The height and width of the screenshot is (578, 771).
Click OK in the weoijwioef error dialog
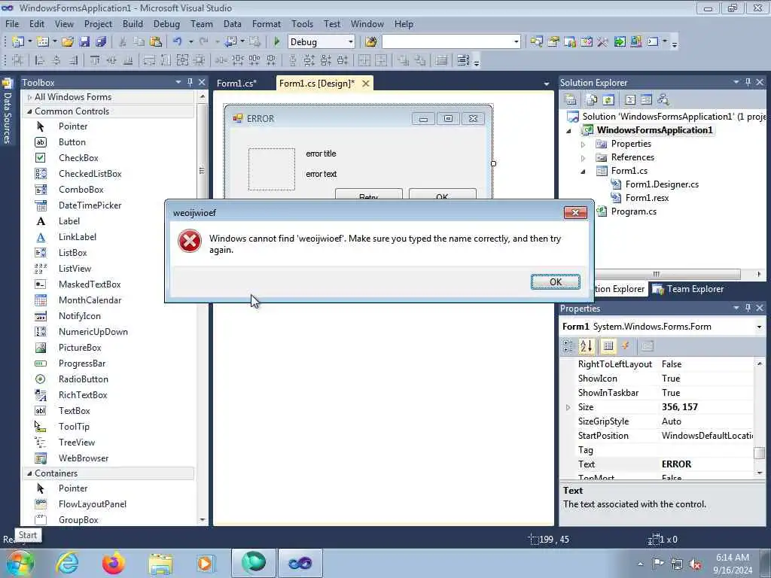tap(555, 281)
